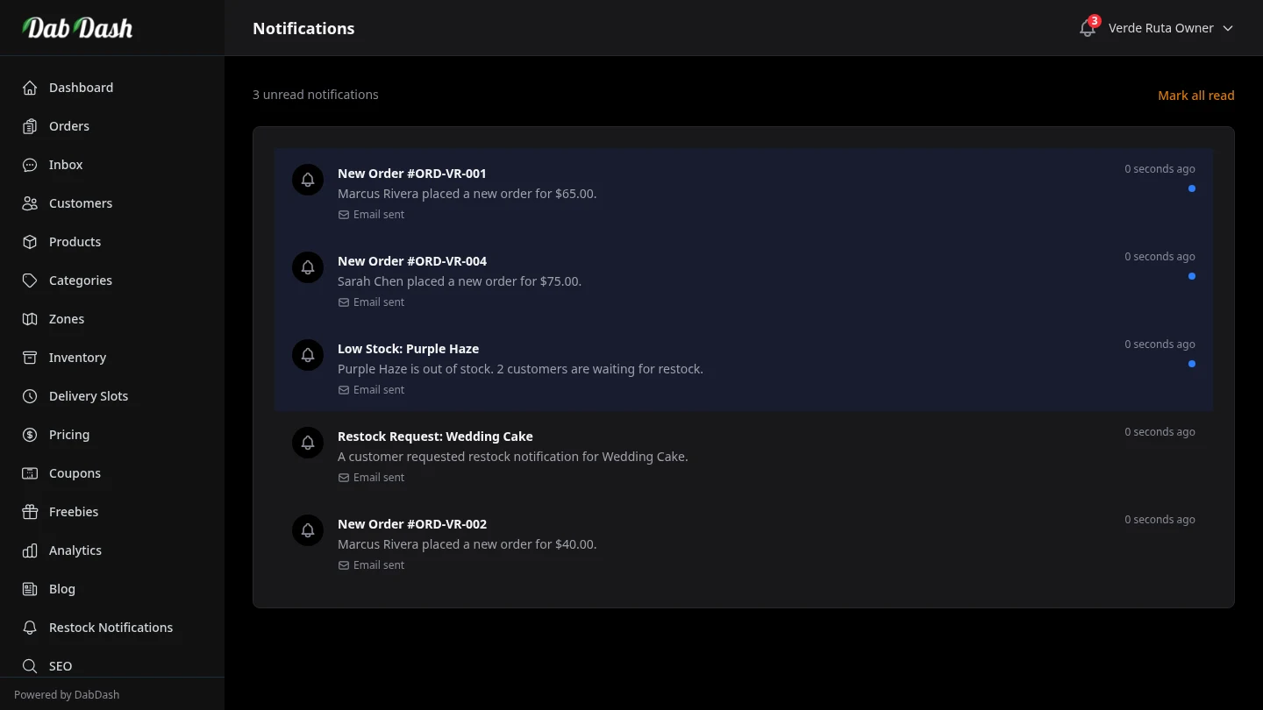Open Zones via the map icon
The width and height of the screenshot is (1263, 710).
[x=29, y=319]
